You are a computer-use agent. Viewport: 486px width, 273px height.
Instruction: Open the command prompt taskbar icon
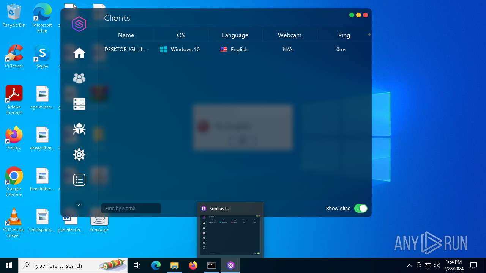point(211,265)
